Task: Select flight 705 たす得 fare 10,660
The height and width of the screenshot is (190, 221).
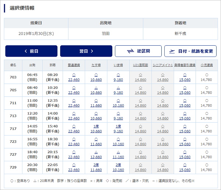Action: pyautogui.click(x=96, y=92)
